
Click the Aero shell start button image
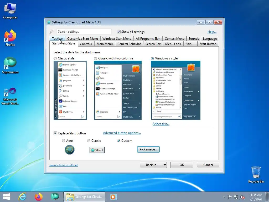pyautogui.click(x=69, y=150)
